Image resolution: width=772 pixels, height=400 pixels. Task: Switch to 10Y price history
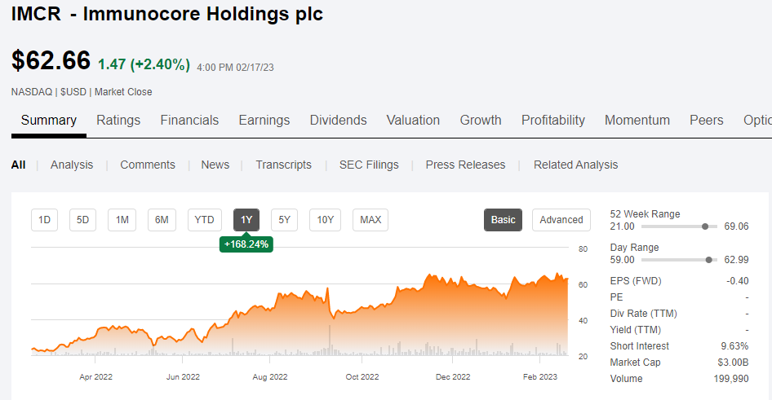pos(325,220)
